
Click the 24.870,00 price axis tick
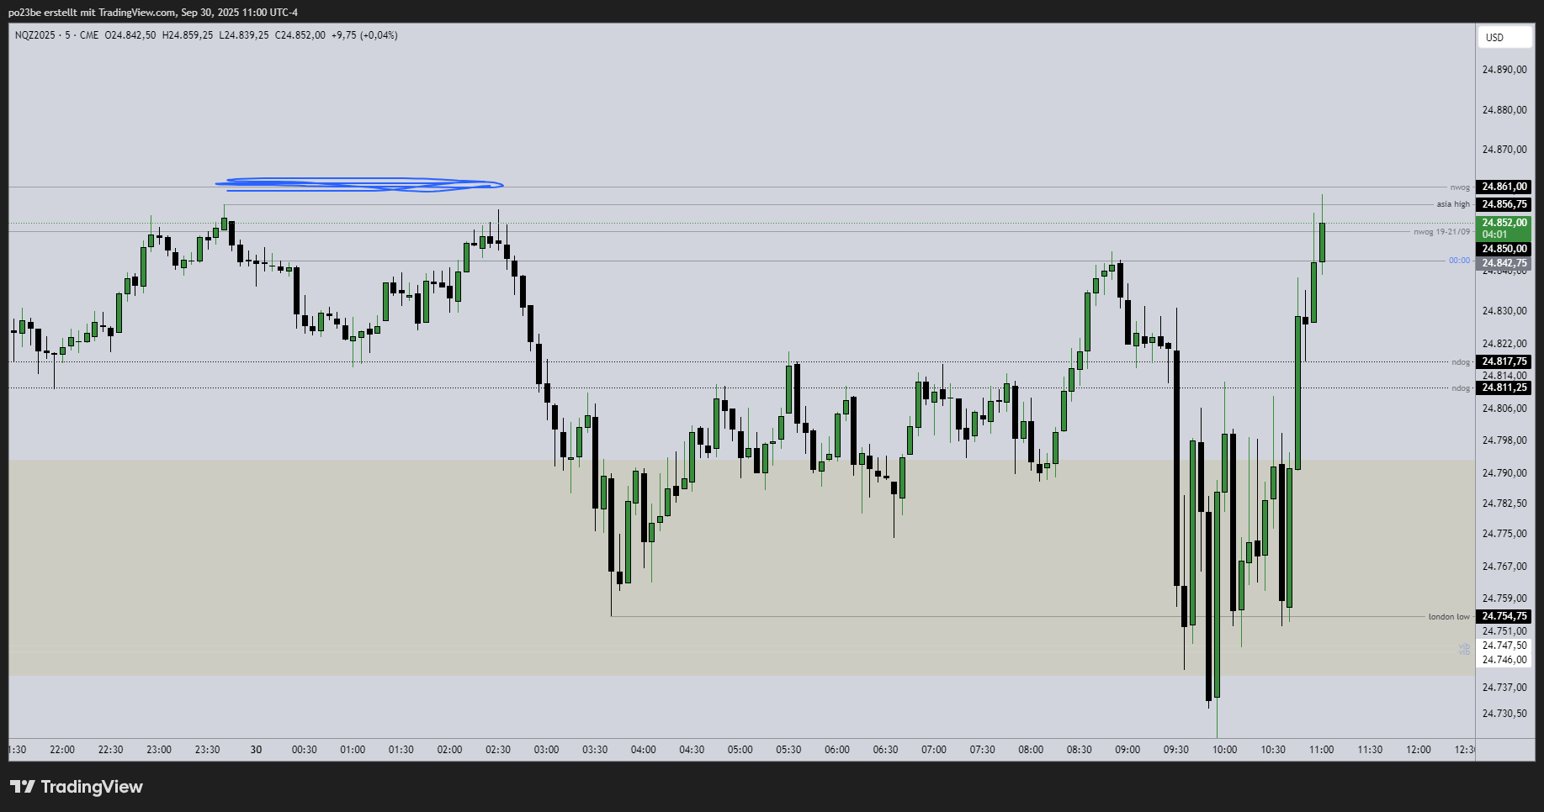click(x=1504, y=150)
